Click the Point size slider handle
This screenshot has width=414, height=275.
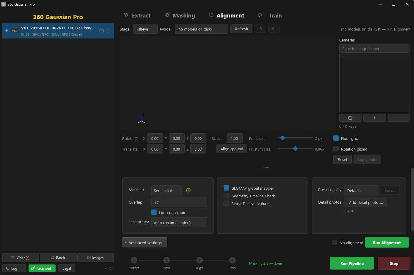point(283,138)
